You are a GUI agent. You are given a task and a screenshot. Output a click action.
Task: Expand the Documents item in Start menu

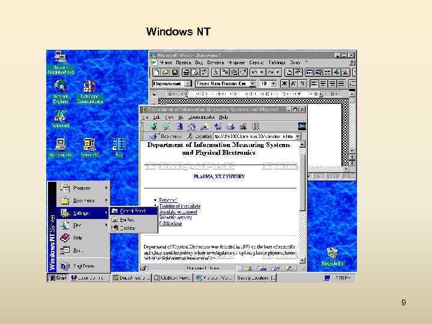(83, 200)
